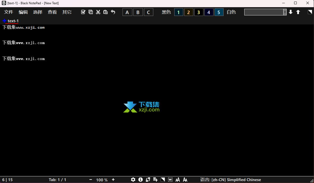Switch to the 黑色 black theme
Viewport: 314px width, 183px height.
tap(166, 12)
